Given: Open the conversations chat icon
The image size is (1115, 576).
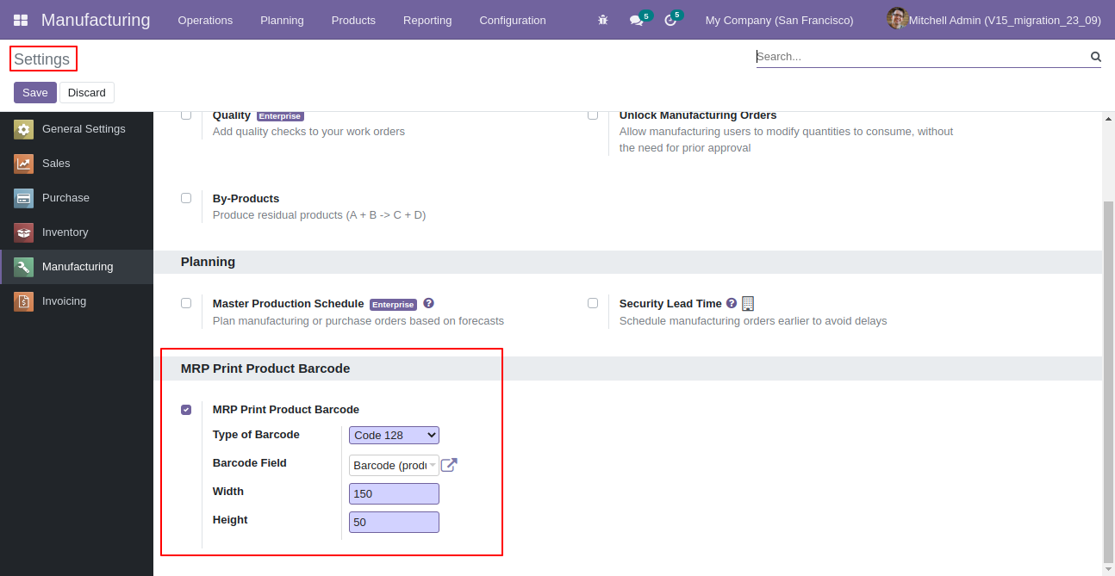Looking at the screenshot, I should 636,20.
